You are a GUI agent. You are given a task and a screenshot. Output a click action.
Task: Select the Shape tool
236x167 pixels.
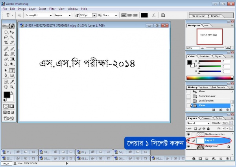pyautogui.click(x=12, y=76)
